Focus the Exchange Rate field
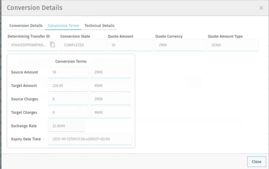269x169 pixels. (x=66, y=126)
